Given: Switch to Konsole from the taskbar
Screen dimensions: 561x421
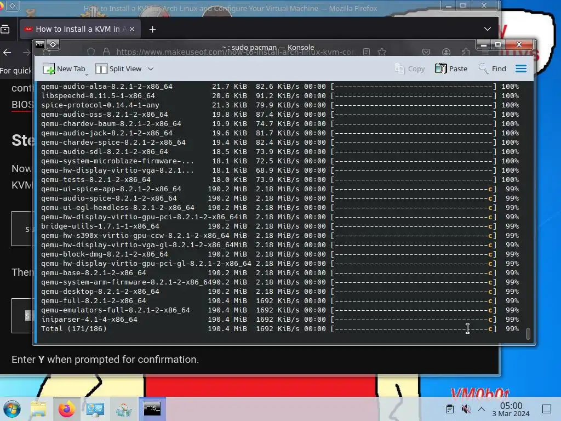Looking at the screenshot, I should [152, 409].
